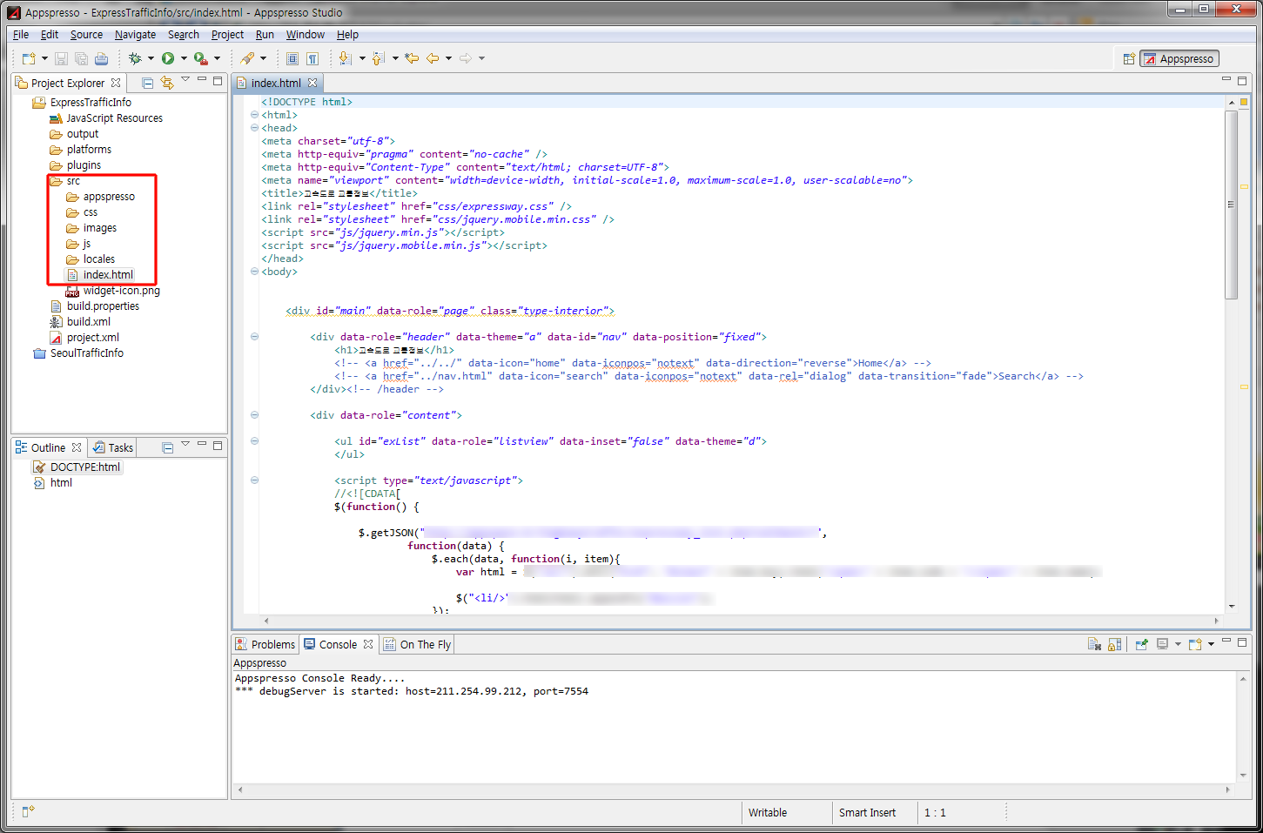The image size is (1263, 833).
Task: Toggle show whitespace characters icon
Action: point(312,58)
